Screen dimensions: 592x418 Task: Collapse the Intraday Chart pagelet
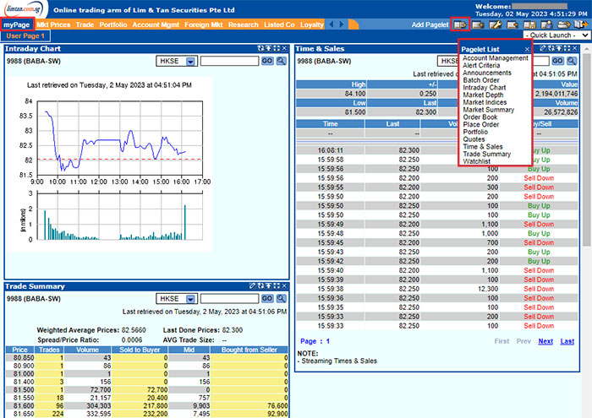pos(268,48)
